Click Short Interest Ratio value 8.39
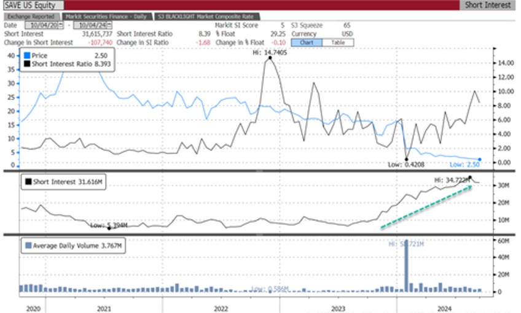Screen dimensions: 521x313 coord(205,34)
